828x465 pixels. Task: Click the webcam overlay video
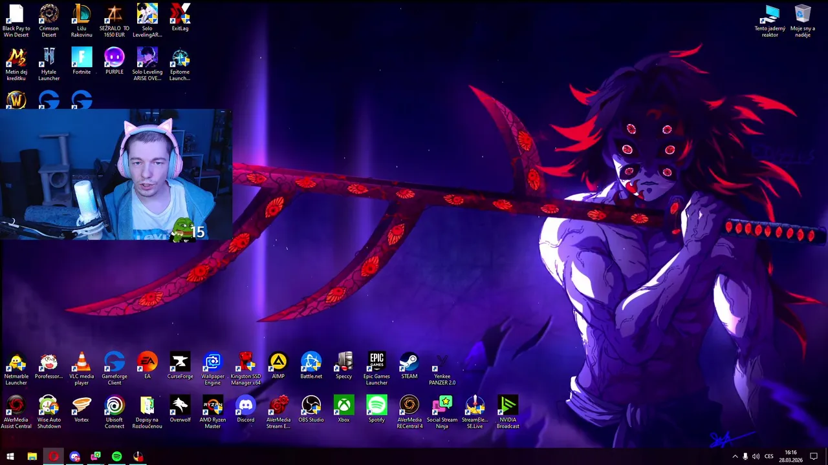[x=116, y=175]
